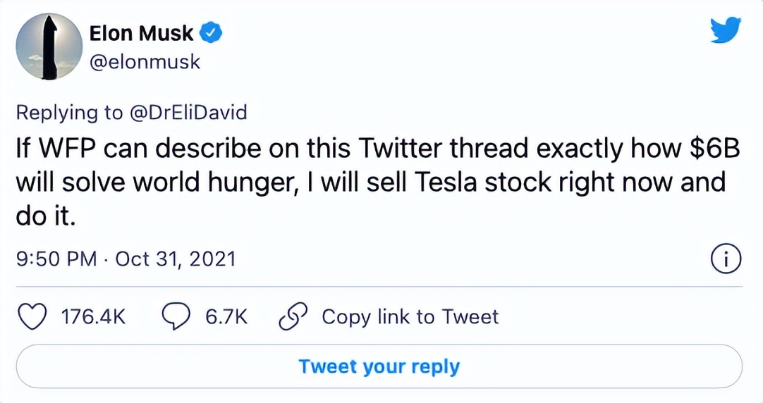Click the 176.4K likes count
This screenshot has height=403, width=763.
(94, 317)
